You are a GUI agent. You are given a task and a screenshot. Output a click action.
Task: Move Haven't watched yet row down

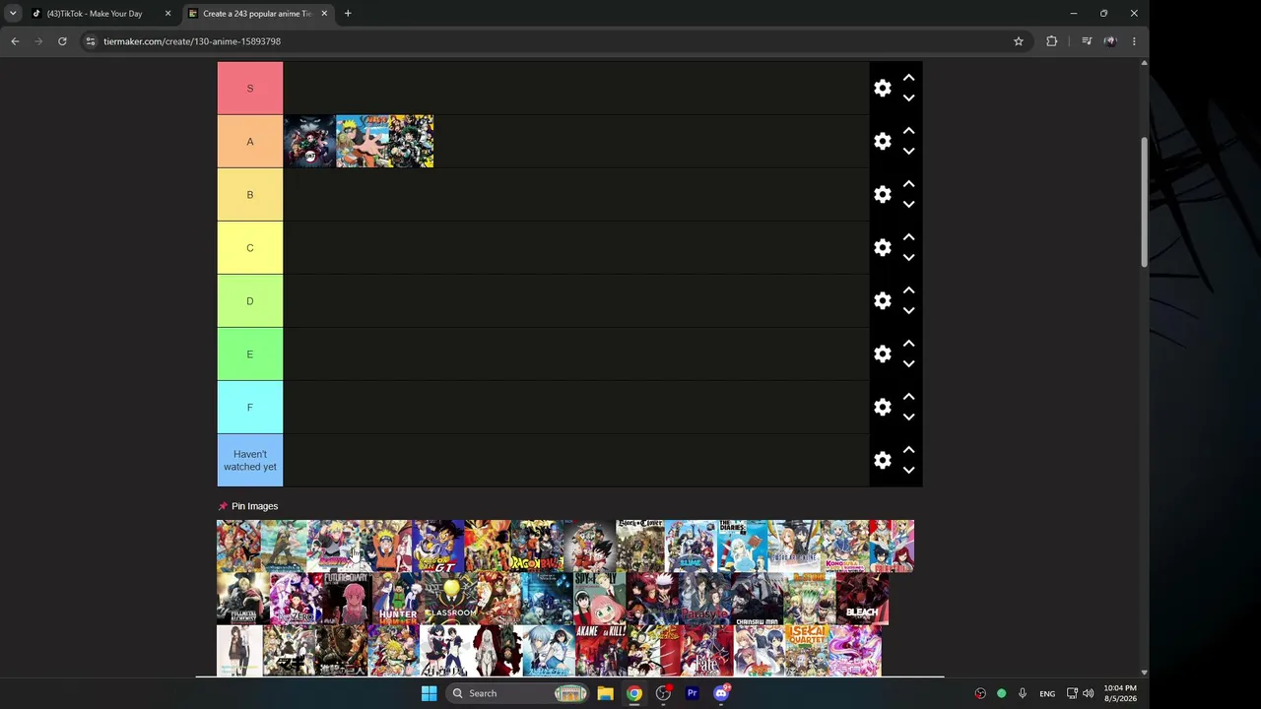pyautogui.click(x=908, y=471)
